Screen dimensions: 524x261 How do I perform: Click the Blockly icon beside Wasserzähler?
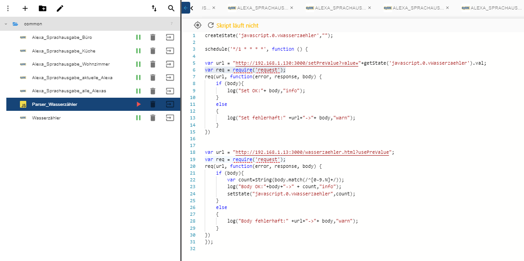(23, 118)
